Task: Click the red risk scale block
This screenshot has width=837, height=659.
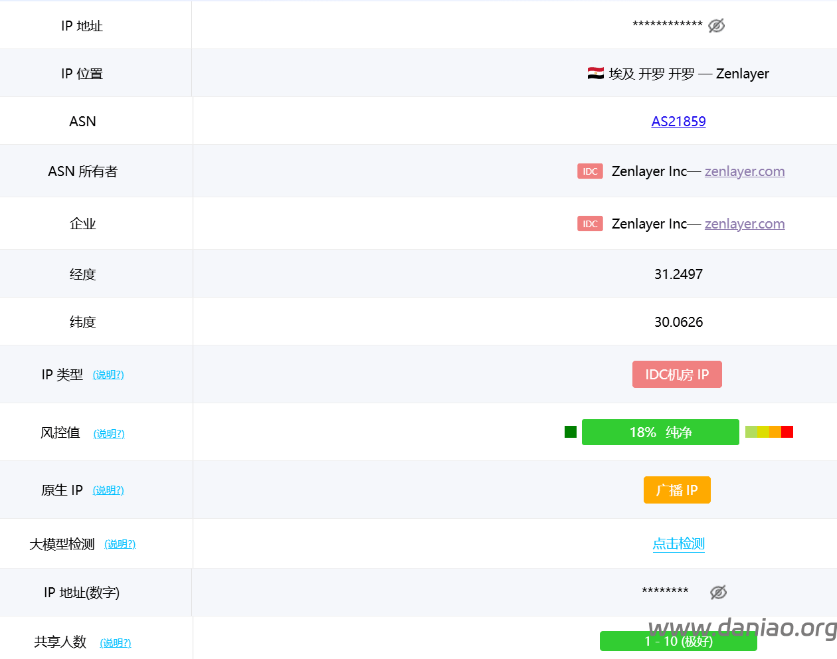Action: pos(787,432)
